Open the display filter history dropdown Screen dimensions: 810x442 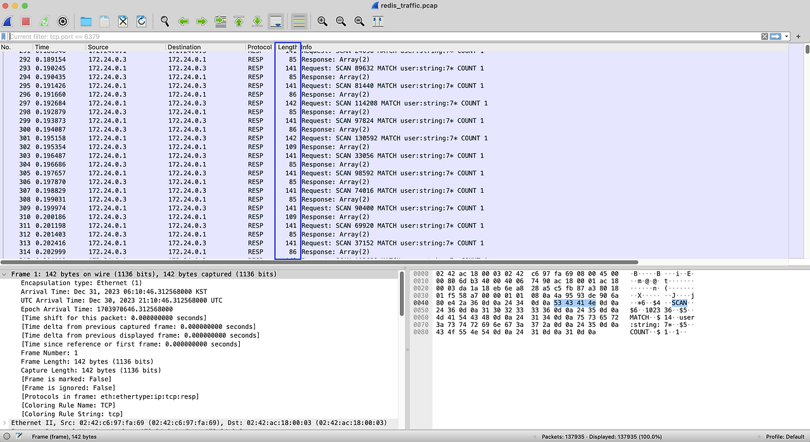tap(787, 37)
